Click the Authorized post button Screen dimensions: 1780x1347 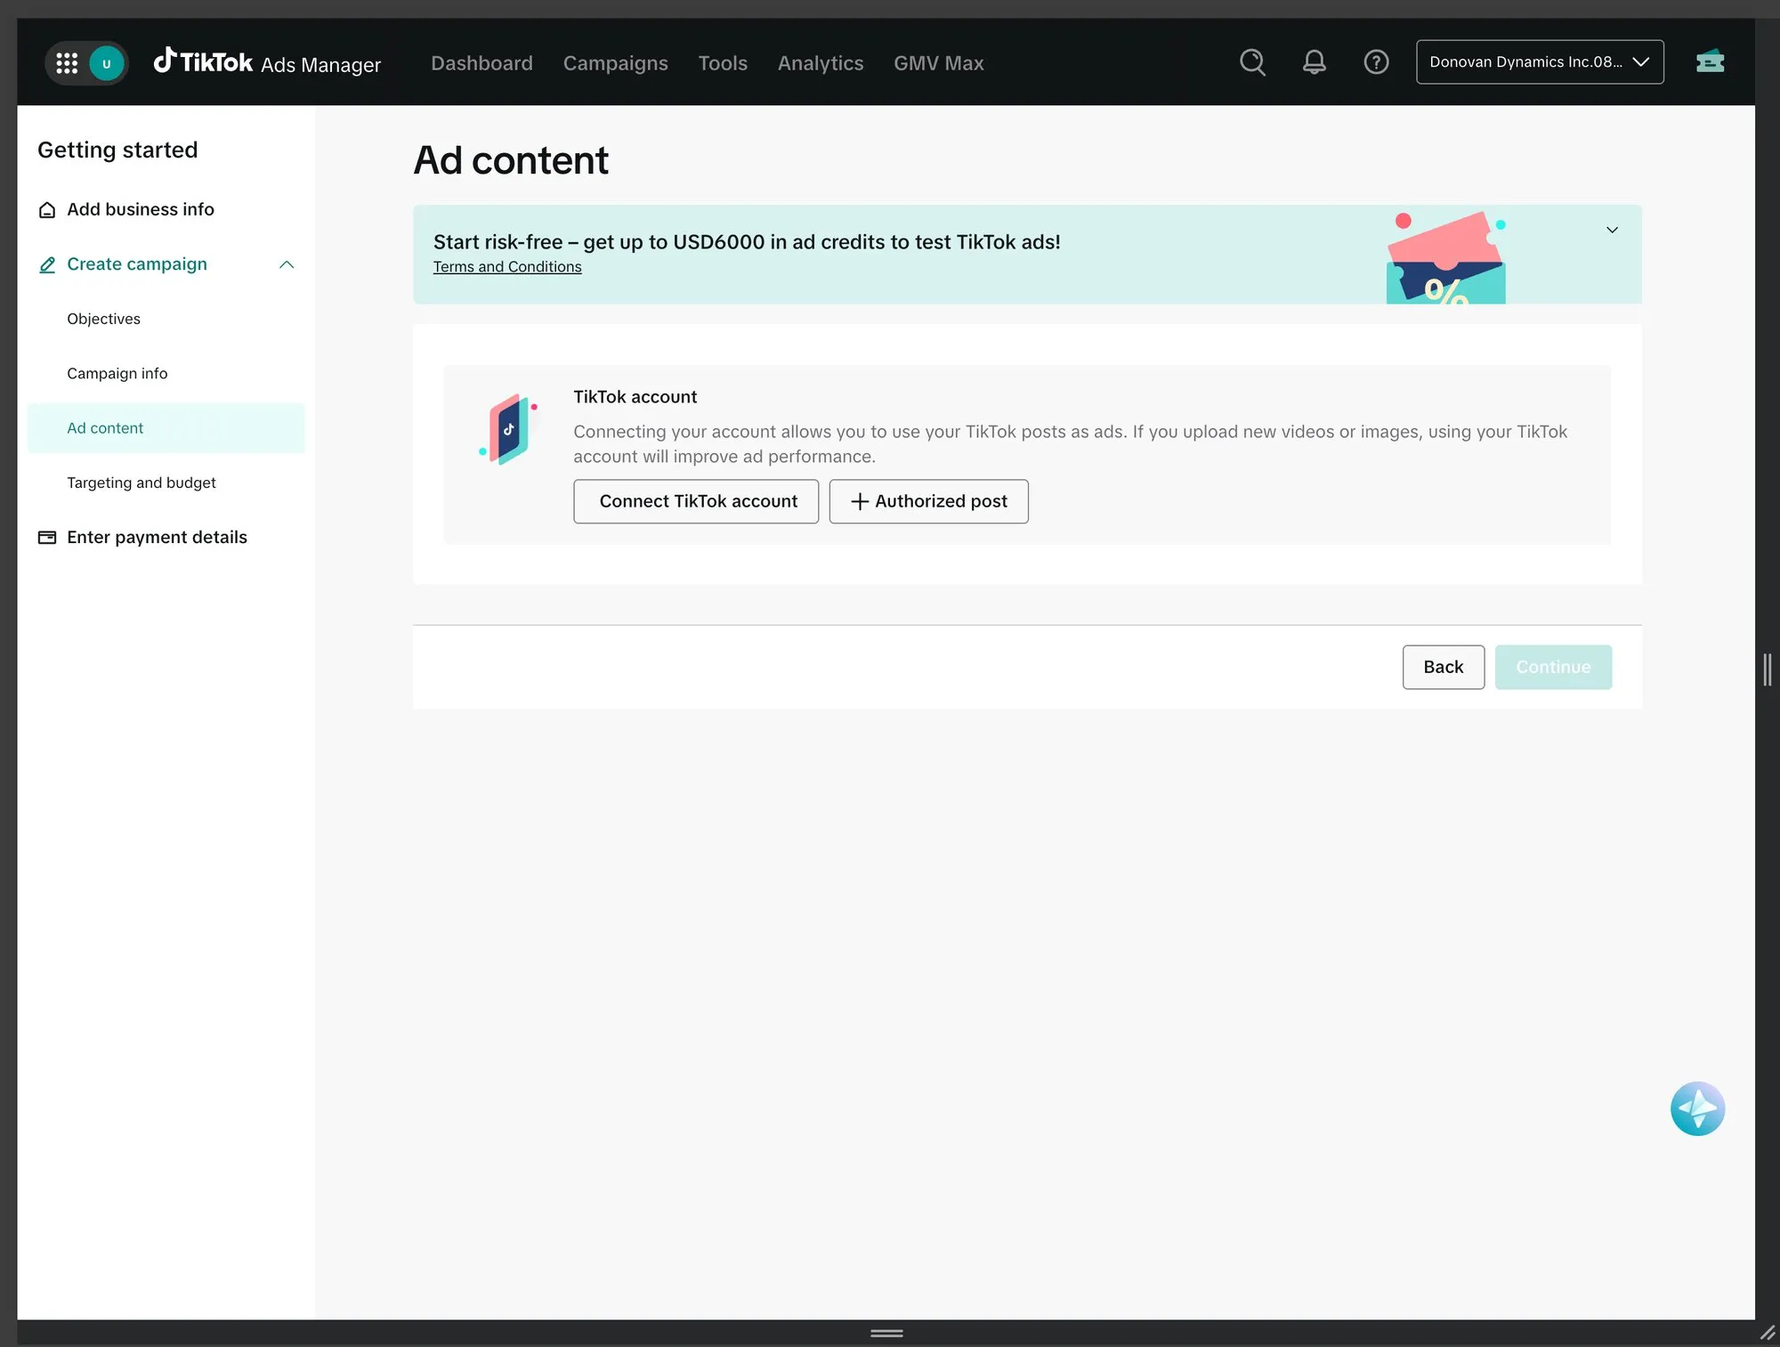[928, 501]
